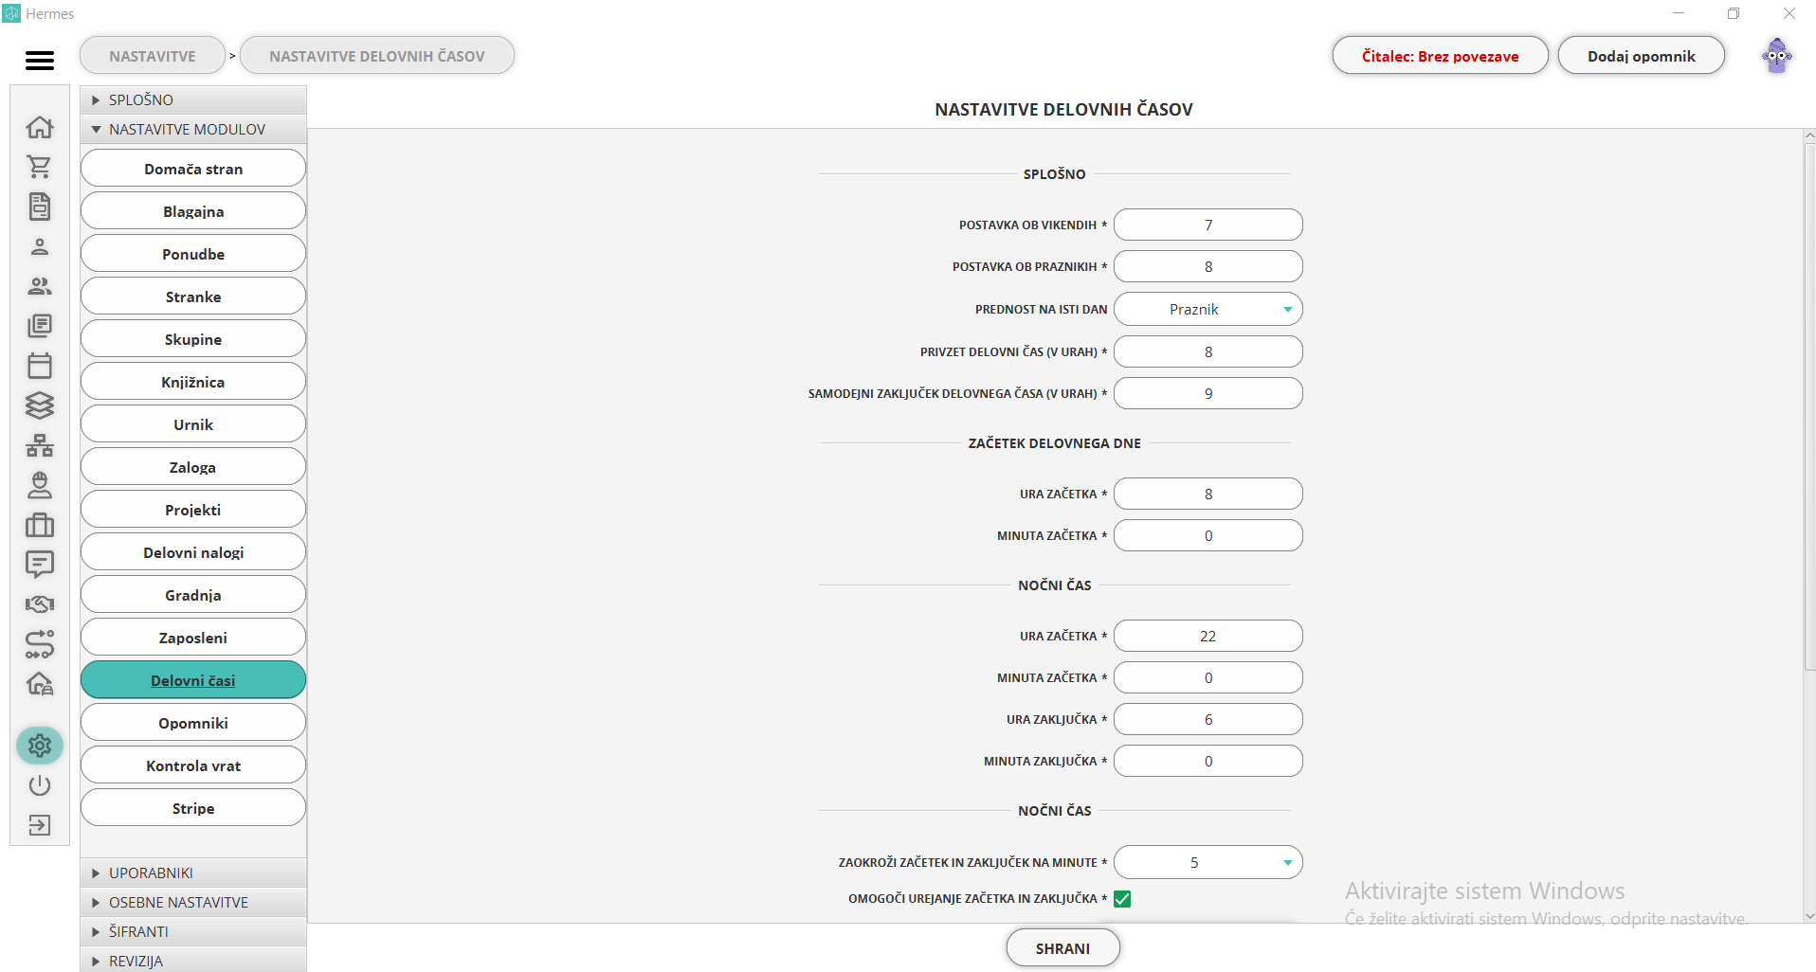Click the Dodaj opomnik button
1816x972 pixels.
coord(1641,56)
